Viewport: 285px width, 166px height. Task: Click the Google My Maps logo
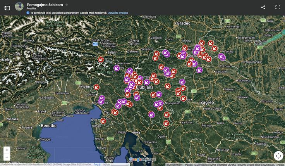pyautogui.click(x=142, y=159)
